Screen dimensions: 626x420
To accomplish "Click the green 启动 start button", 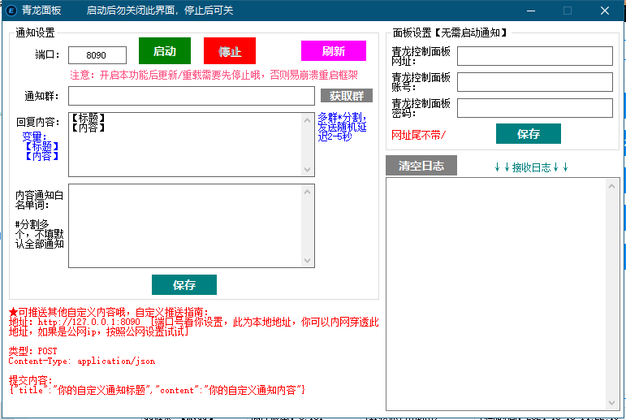I will pyautogui.click(x=165, y=50).
